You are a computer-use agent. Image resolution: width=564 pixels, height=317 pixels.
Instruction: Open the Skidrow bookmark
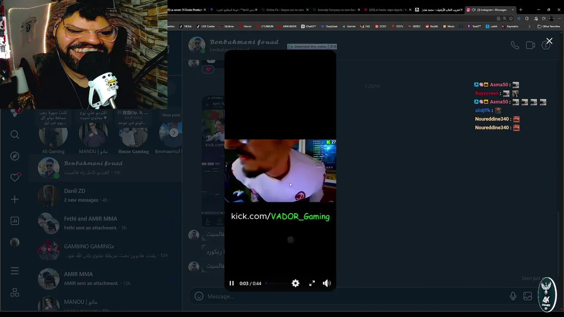click(226, 26)
